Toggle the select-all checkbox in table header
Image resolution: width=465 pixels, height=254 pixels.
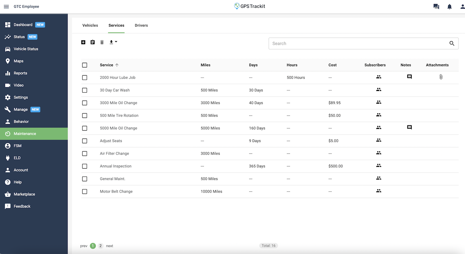coord(85,65)
